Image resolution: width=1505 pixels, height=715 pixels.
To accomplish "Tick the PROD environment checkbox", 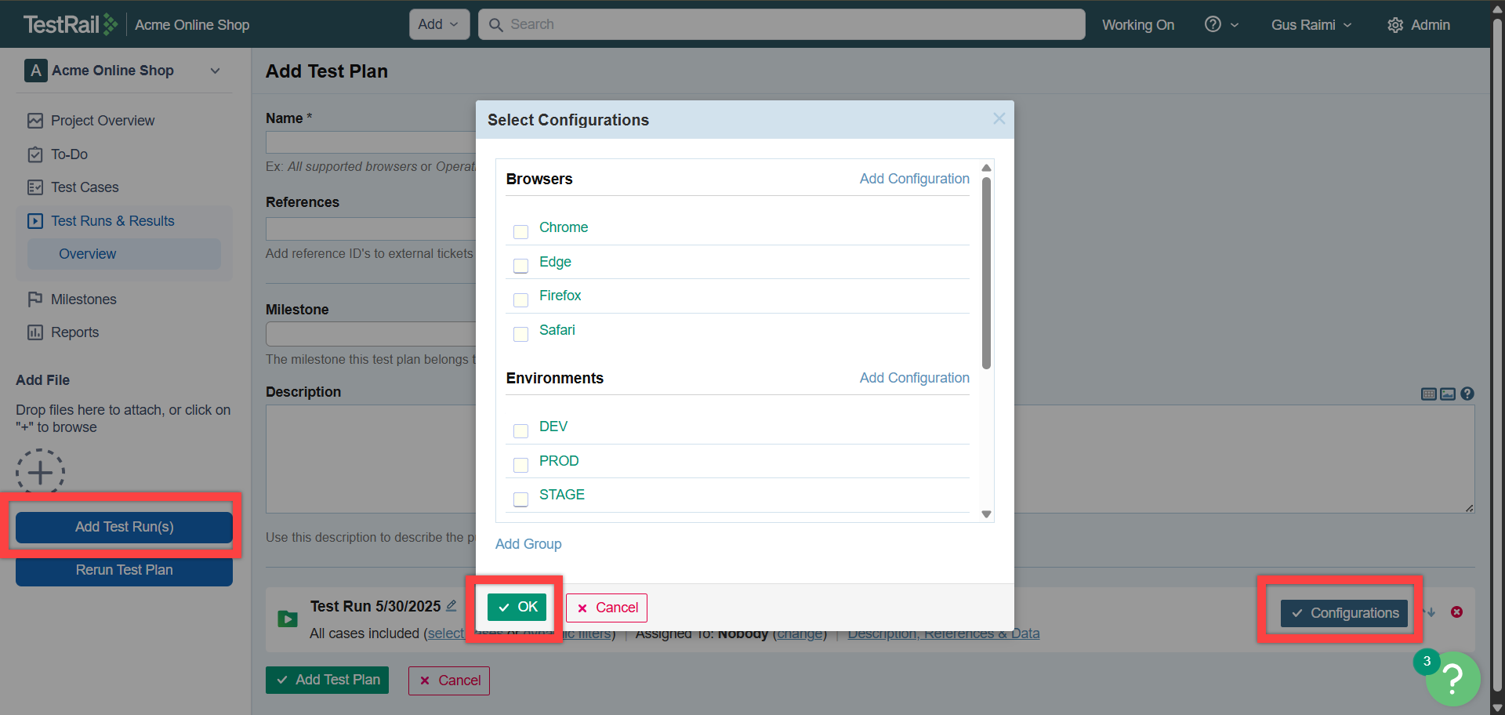I will click(520, 465).
